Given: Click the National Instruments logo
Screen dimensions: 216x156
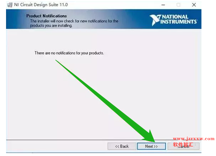Looking at the screenshot, I should 173,20.
